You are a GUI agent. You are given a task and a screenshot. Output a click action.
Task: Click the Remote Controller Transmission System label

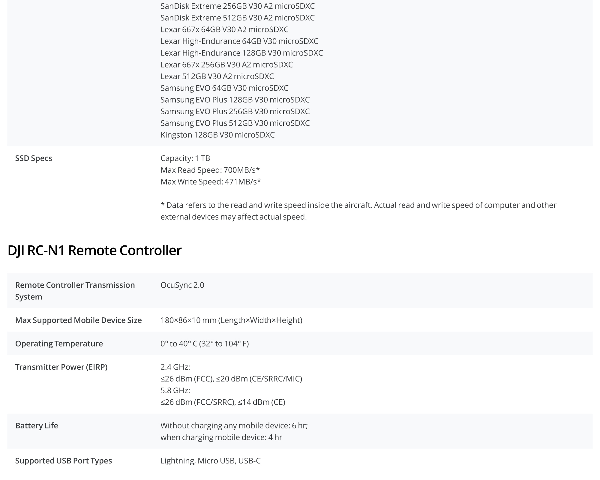(75, 291)
